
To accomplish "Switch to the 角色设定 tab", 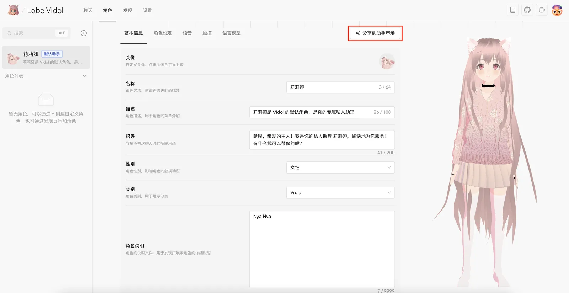I will [163, 33].
